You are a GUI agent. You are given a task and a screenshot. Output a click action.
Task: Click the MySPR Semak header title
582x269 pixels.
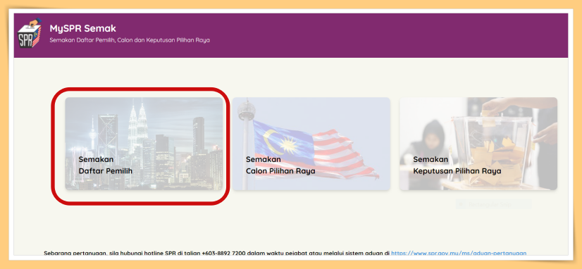[x=82, y=29]
